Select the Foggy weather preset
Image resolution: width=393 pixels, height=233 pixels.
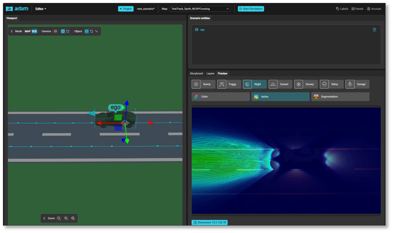point(229,84)
